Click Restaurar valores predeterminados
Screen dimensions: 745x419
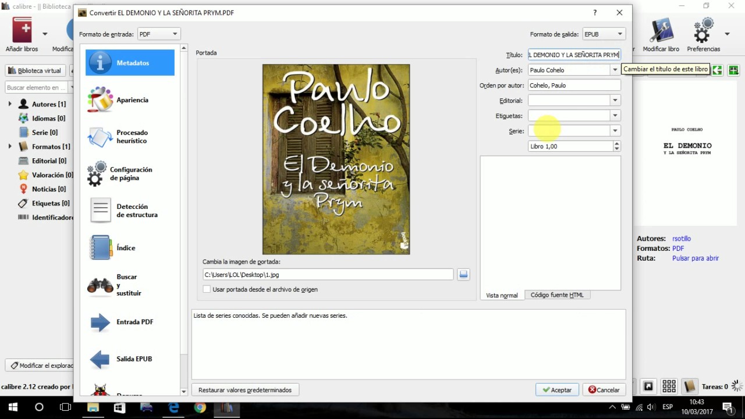(245, 390)
